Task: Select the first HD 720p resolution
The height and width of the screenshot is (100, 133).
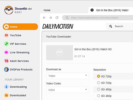Action: click(x=98, y=76)
